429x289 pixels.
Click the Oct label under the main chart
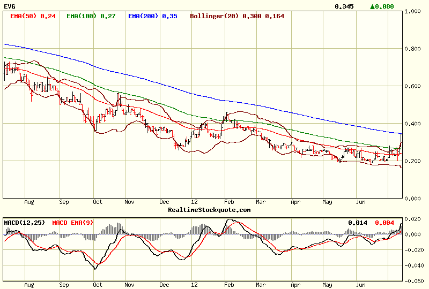point(97,202)
